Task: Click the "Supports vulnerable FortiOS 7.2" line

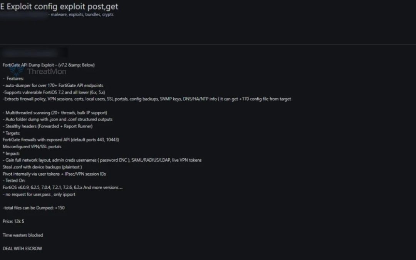Action: click(54, 92)
